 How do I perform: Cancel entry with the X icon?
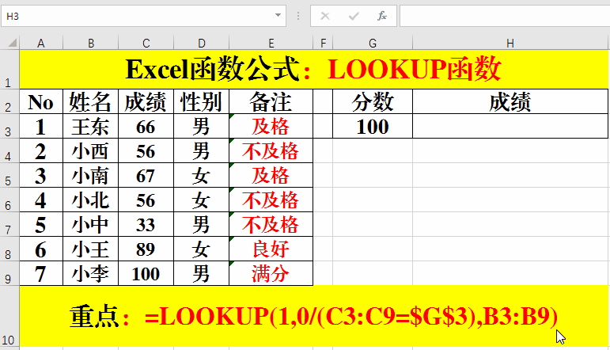click(x=325, y=16)
